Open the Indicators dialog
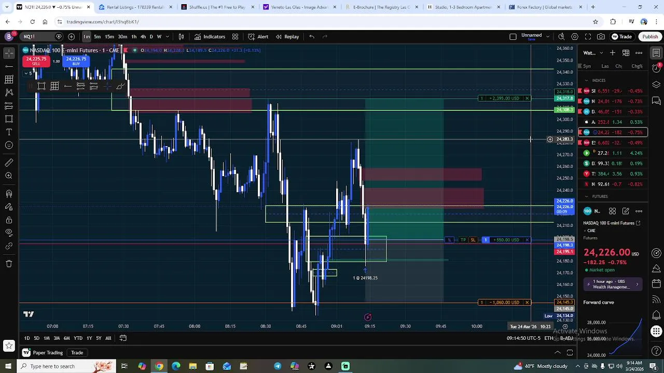This screenshot has width=664, height=373. point(210,37)
